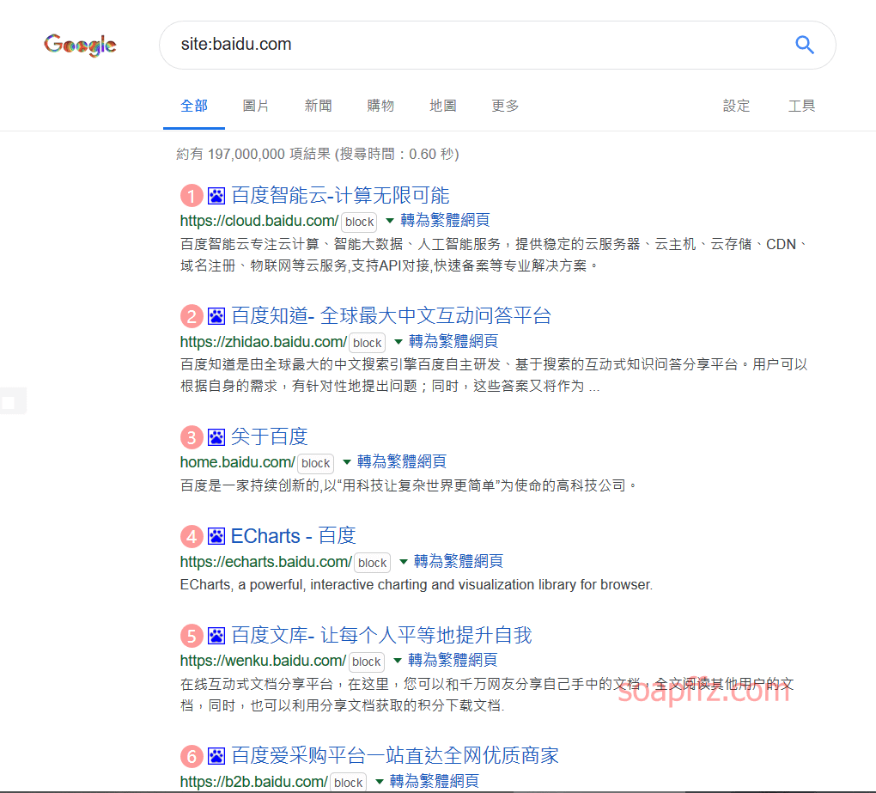This screenshot has width=876, height=793.
Task: Expand dropdown arrow after wenku.baidu.com URL
Action: click(x=398, y=661)
